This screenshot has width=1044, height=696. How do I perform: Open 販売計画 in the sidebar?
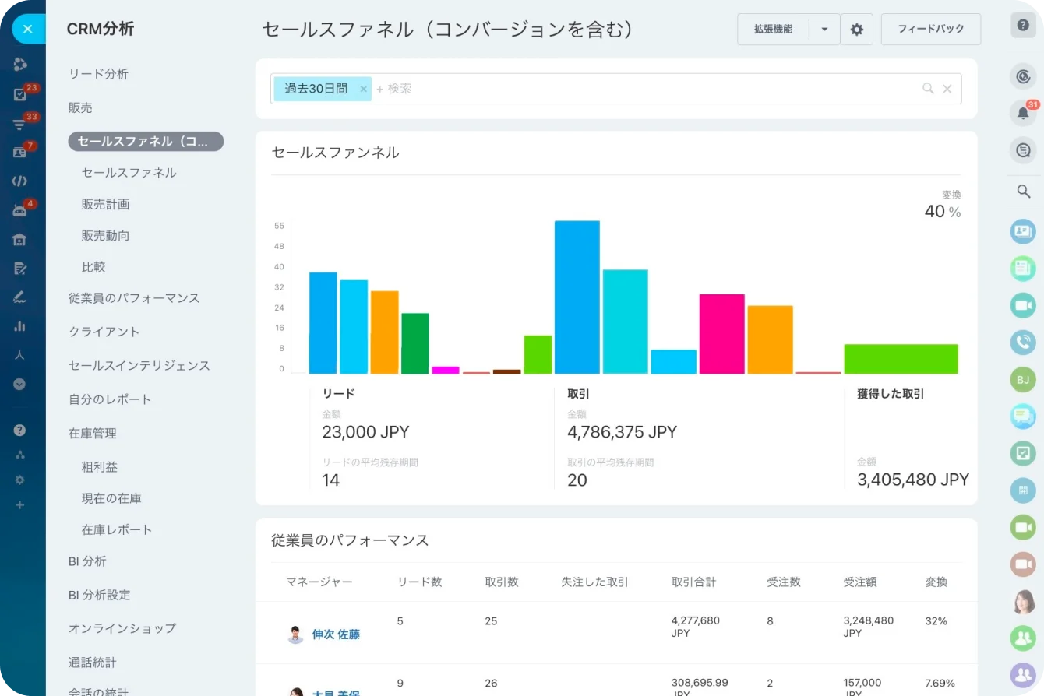pyautogui.click(x=105, y=204)
